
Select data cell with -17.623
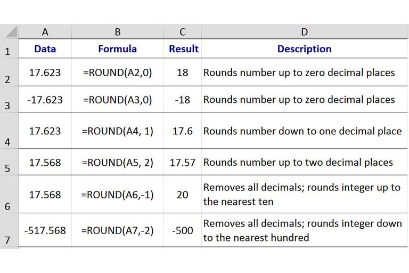pos(45,100)
